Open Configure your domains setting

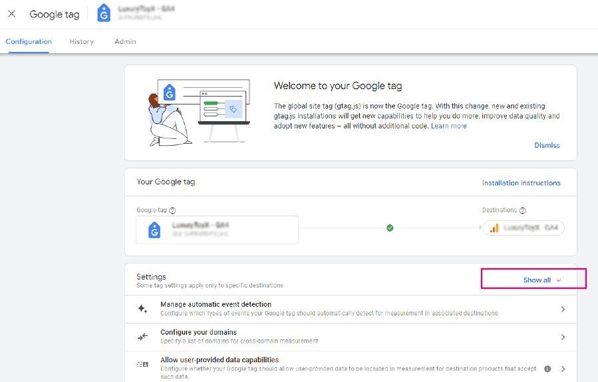pos(351,337)
